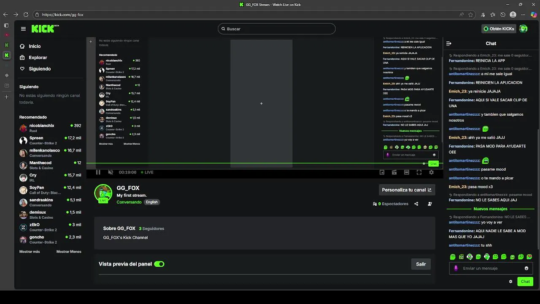Open the emoji picker in the message box
This screenshot has width=540, height=304.
(526, 268)
